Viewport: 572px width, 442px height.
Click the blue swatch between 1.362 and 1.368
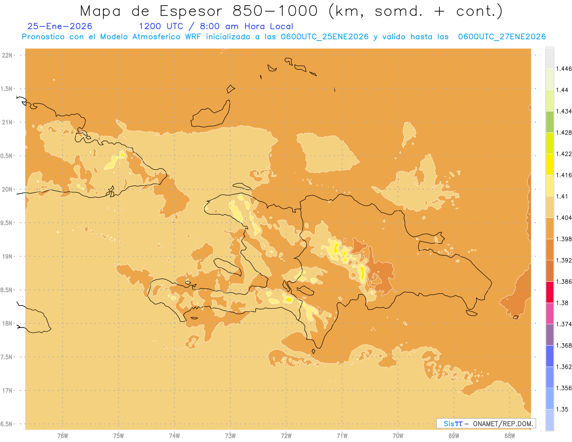click(550, 356)
